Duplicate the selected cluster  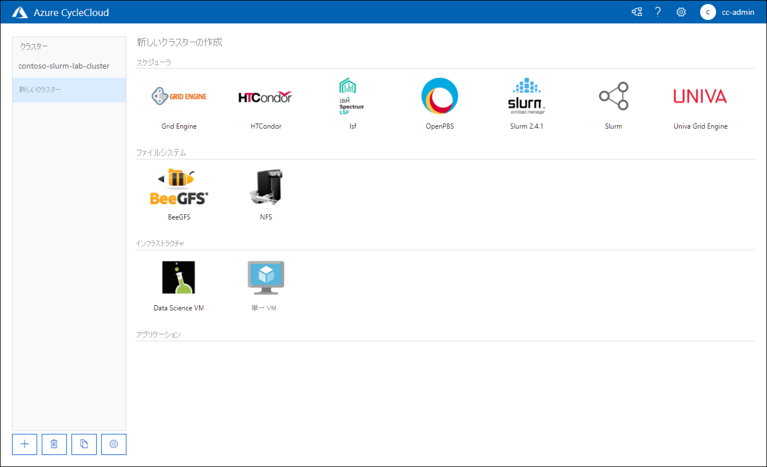point(84,444)
